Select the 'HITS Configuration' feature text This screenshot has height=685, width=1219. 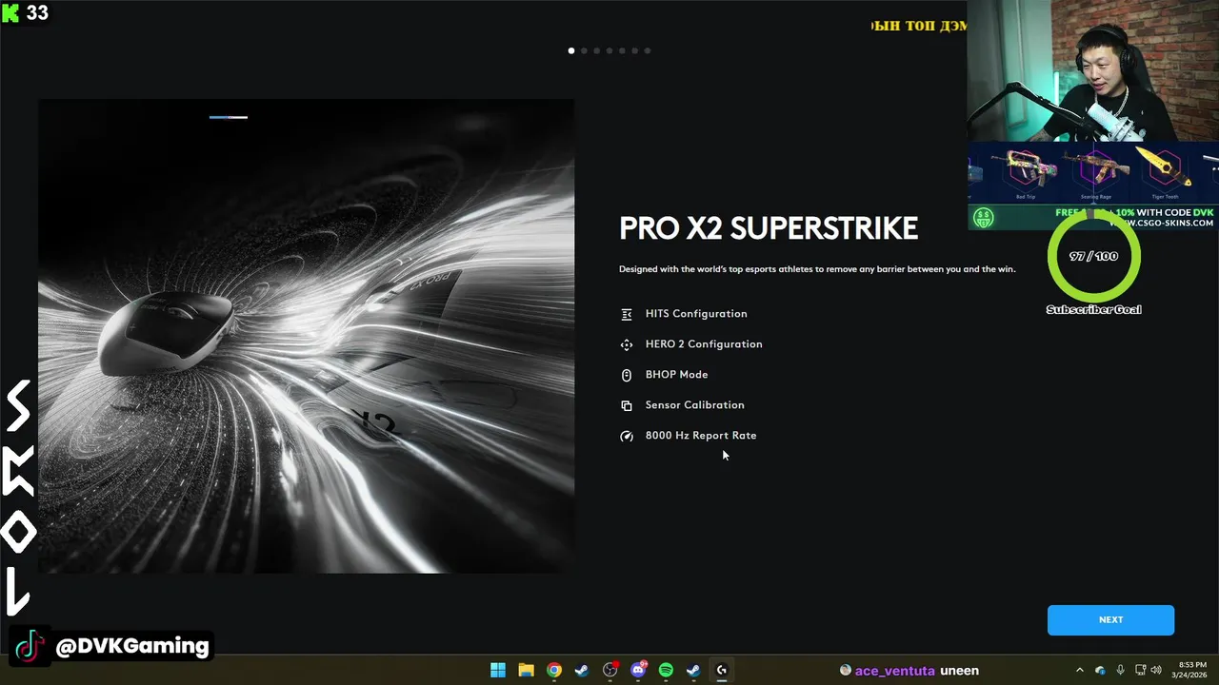pos(696,314)
